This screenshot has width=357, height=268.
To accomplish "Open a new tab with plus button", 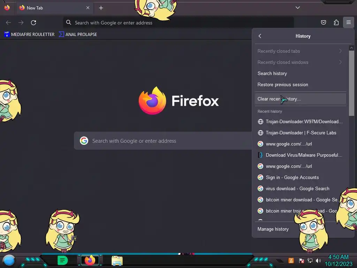I will [x=101, y=8].
